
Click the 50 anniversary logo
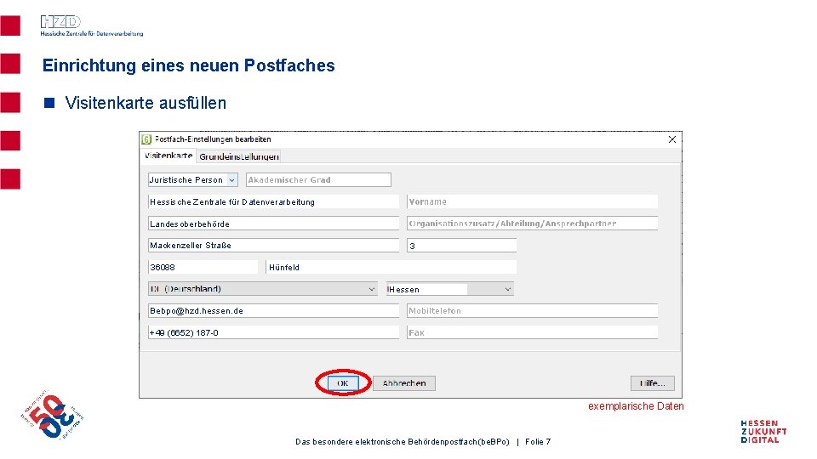52,416
